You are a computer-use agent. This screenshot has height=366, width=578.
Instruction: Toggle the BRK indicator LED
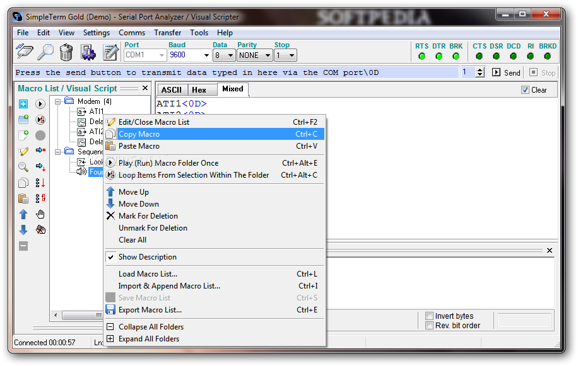(x=456, y=56)
